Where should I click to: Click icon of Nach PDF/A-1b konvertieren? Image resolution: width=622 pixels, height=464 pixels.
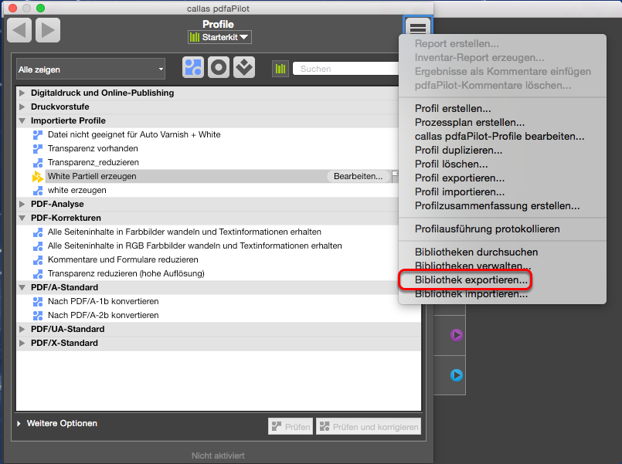pyautogui.click(x=38, y=302)
